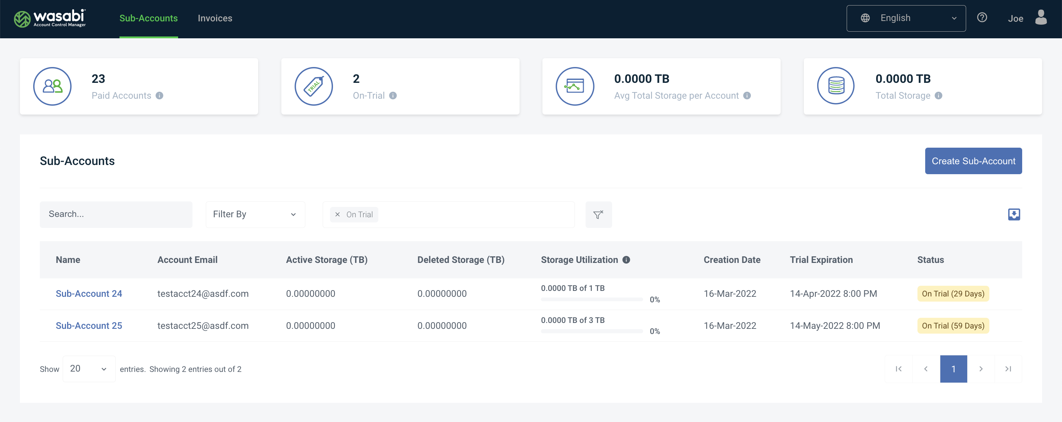The width and height of the screenshot is (1062, 422).
Task: Show info tooltip for Total Storage
Action: 938,95
